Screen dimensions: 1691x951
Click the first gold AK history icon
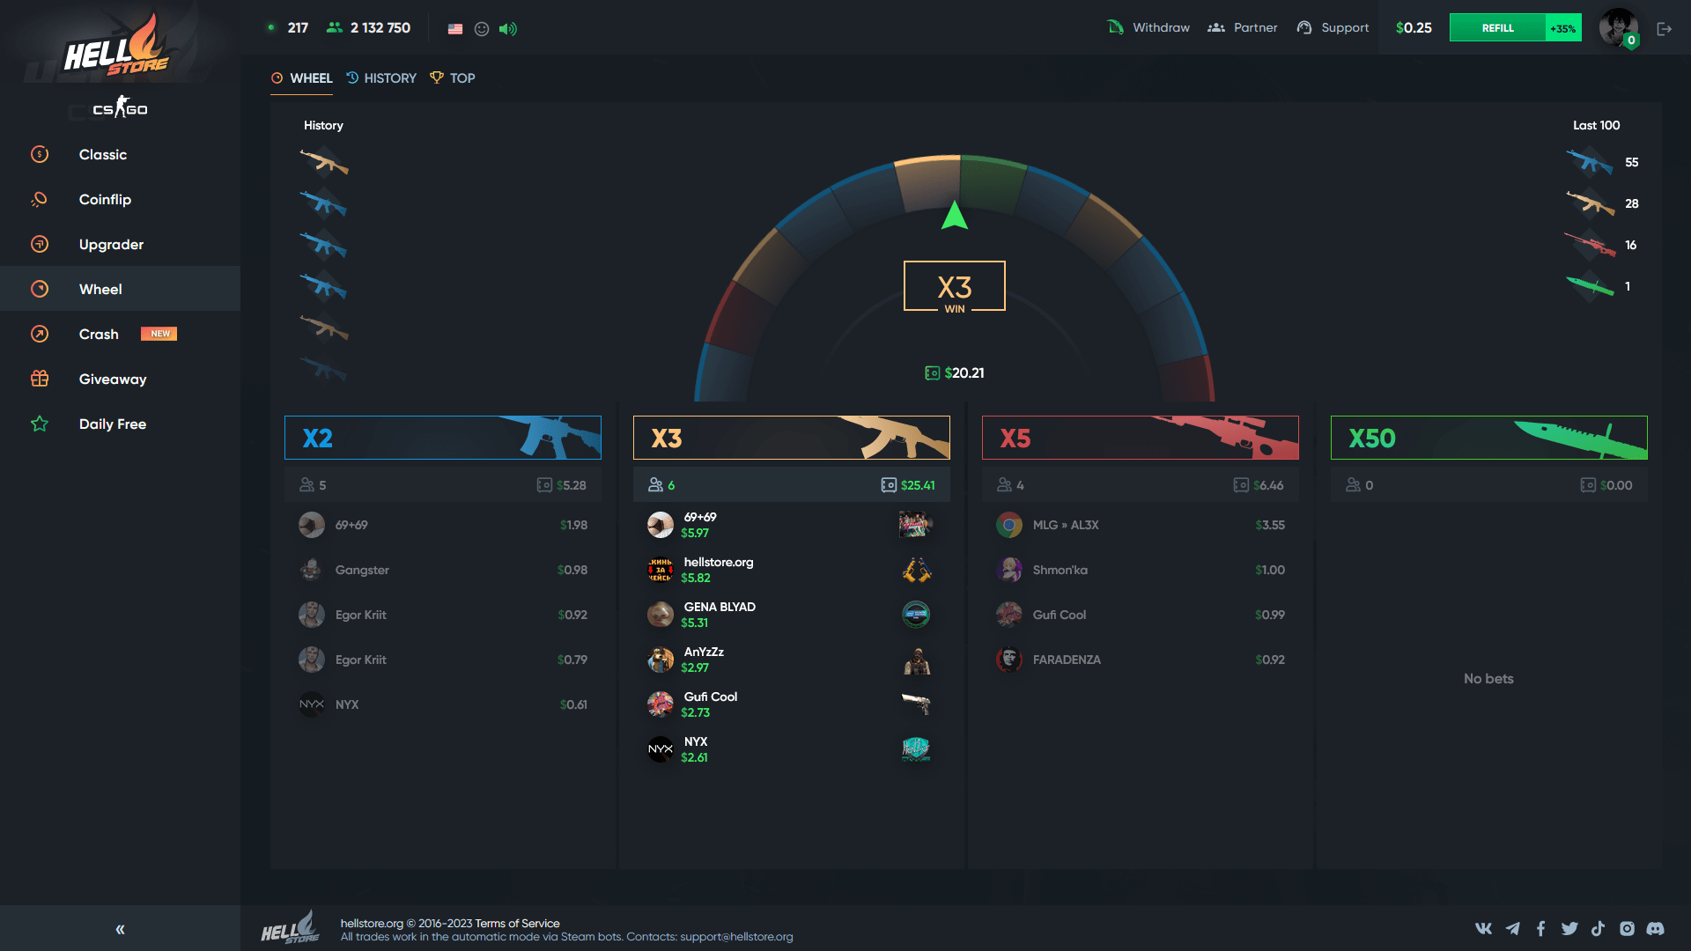(324, 162)
